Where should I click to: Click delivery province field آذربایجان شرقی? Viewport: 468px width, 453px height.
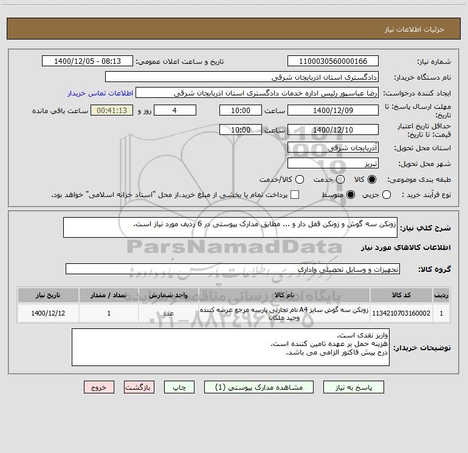(x=333, y=148)
